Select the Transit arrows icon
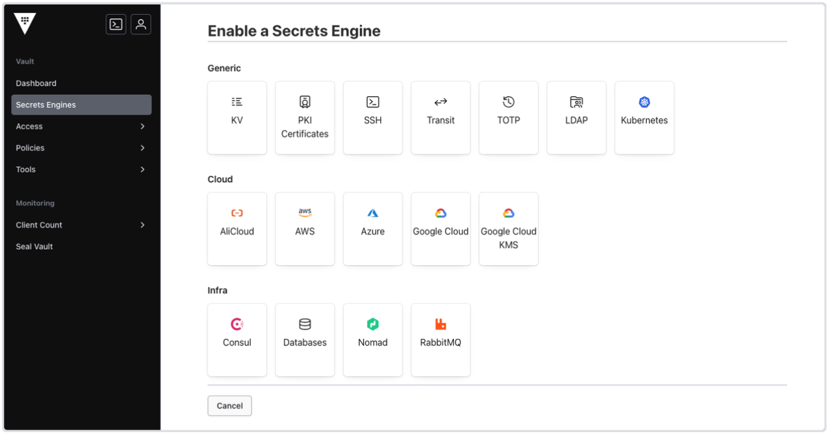 click(x=441, y=102)
